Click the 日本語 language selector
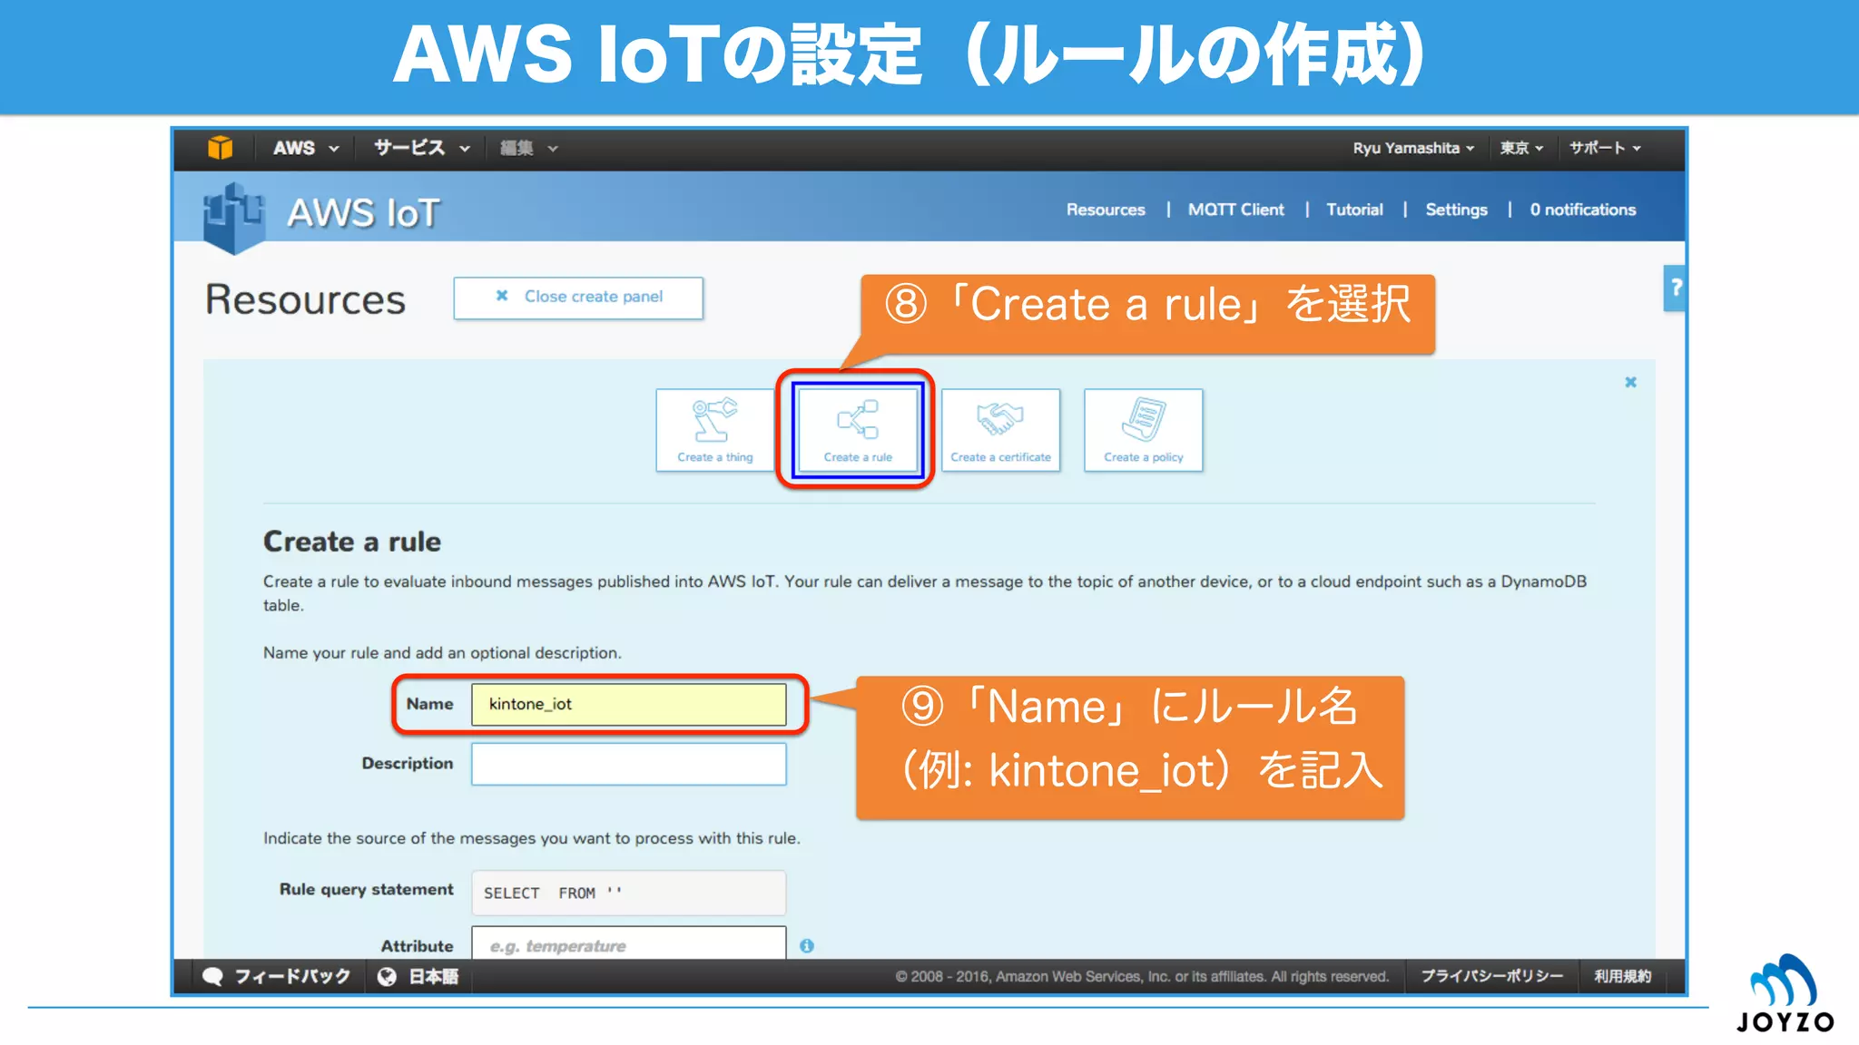This screenshot has width=1859, height=1045. click(418, 976)
